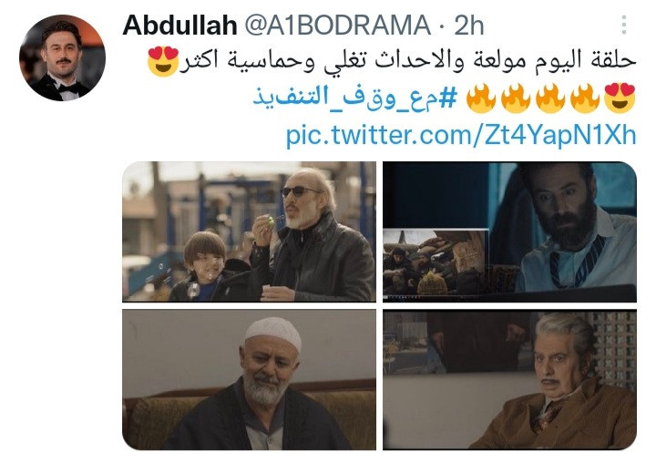Click the sunglasses on the man blowing bubbles
This screenshot has height=462, width=656.
300,191
